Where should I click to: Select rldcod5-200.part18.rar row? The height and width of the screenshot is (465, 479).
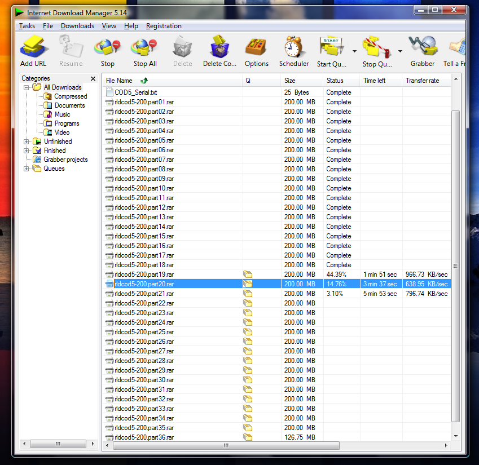[x=277, y=265]
